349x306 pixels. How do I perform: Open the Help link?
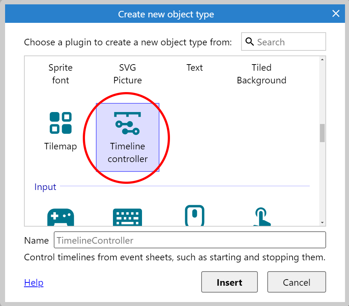click(x=33, y=282)
